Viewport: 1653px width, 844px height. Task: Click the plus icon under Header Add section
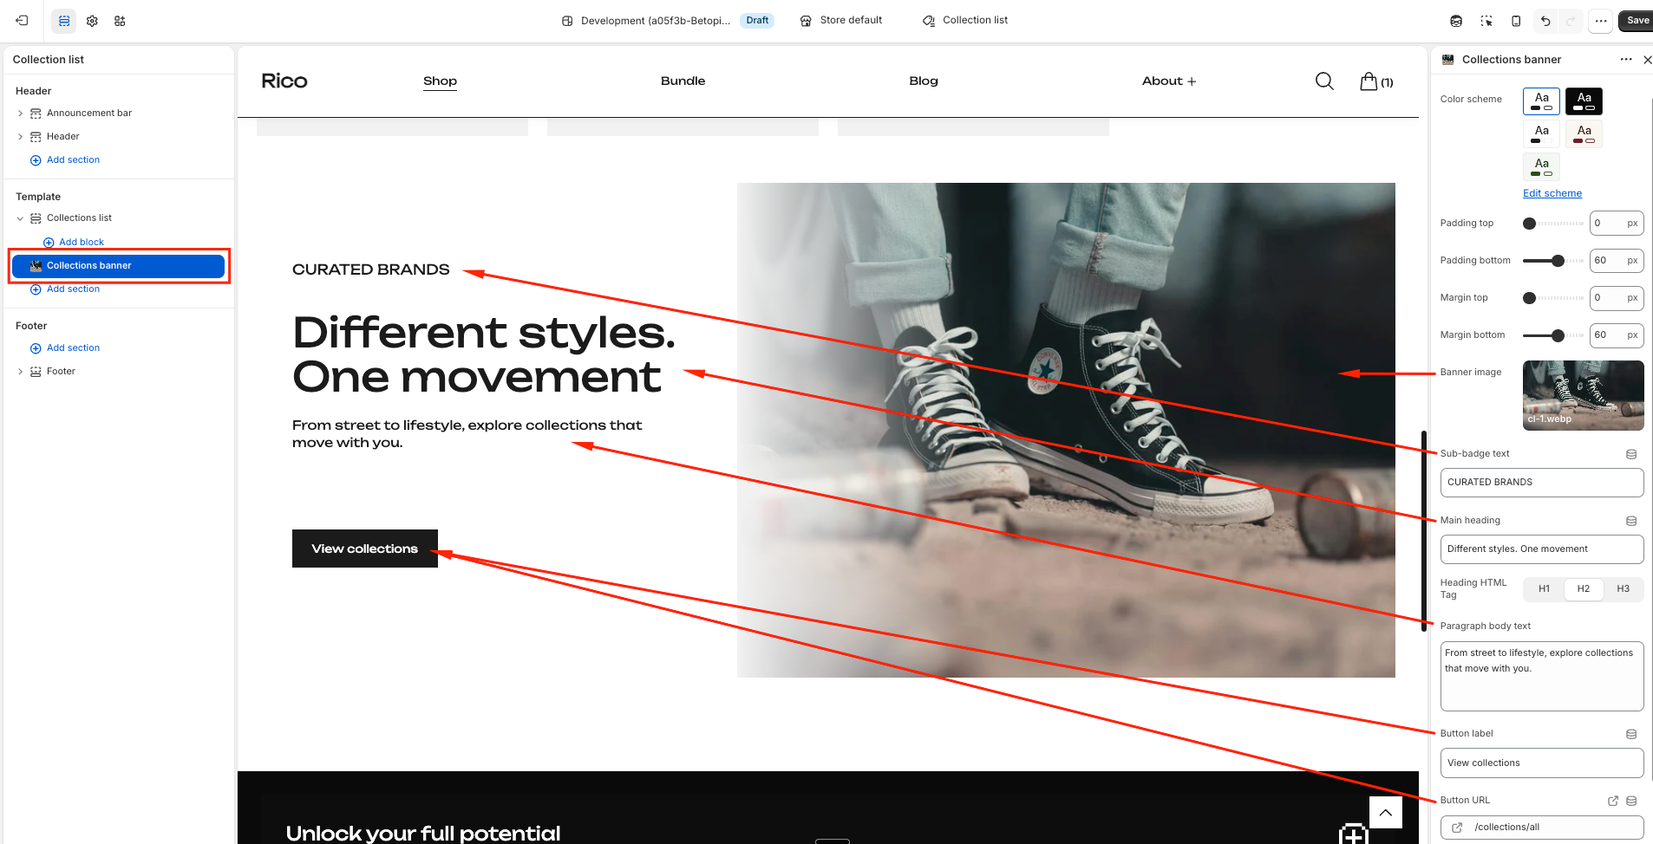[x=36, y=160]
